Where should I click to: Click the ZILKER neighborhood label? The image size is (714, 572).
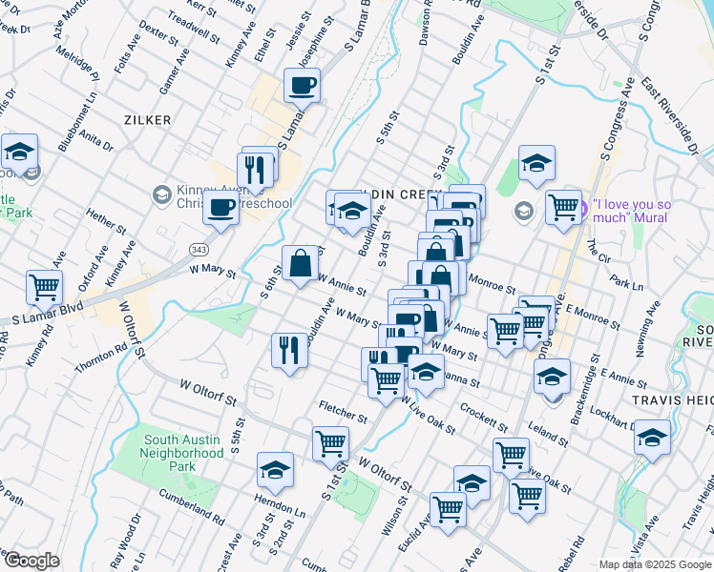(x=148, y=120)
